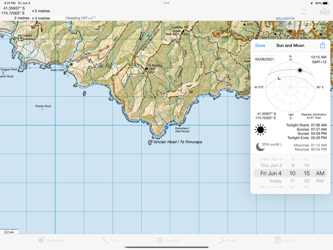
Task: Open the Map List tab
Action: point(285,240)
